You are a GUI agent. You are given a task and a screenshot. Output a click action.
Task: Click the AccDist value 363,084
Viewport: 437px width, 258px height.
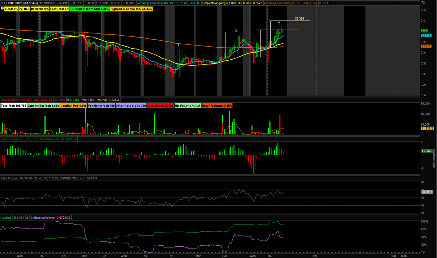[19, 218]
